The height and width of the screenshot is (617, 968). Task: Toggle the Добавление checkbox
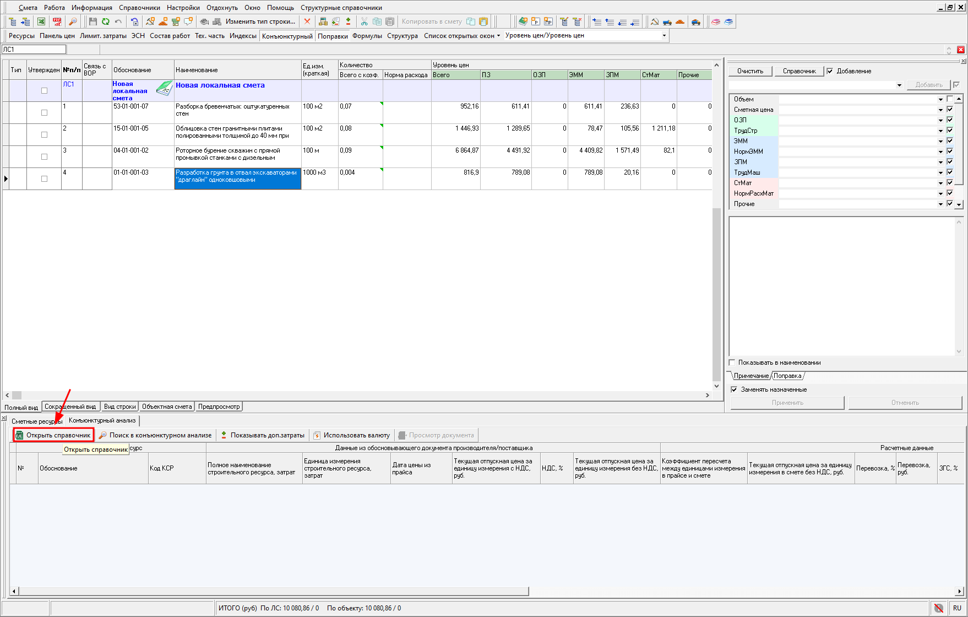pos(830,71)
